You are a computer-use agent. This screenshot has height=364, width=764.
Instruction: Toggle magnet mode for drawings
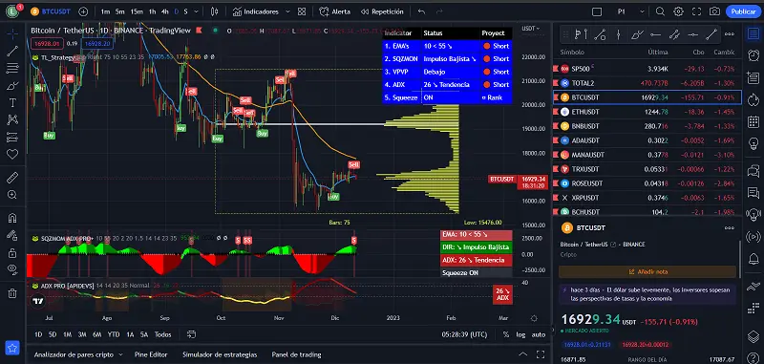pos(12,218)
